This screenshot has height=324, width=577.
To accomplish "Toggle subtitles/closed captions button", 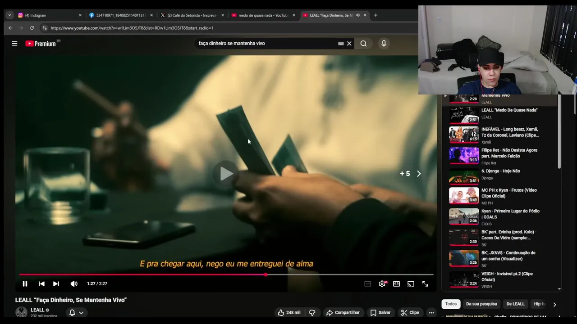I will pyautogui.click(x=368, y=284).
